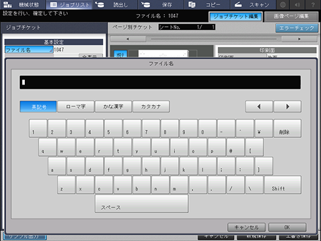The image size is (321, 241).
Task: Move cursor right with keyboard arrow button
Action: [x=287, y=107]
